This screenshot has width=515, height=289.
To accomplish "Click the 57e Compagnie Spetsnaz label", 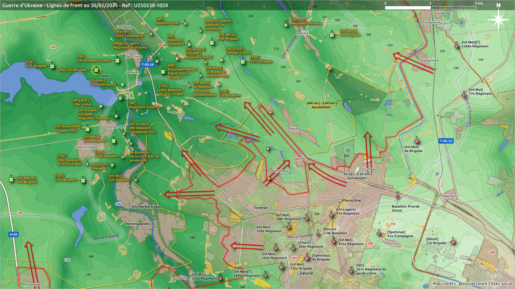I will (400, 234).
